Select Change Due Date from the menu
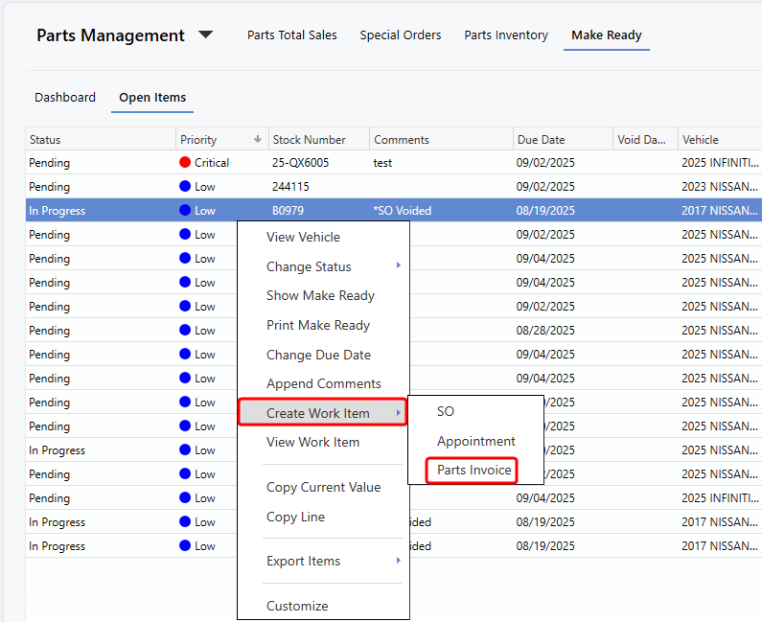 [318, 355]
